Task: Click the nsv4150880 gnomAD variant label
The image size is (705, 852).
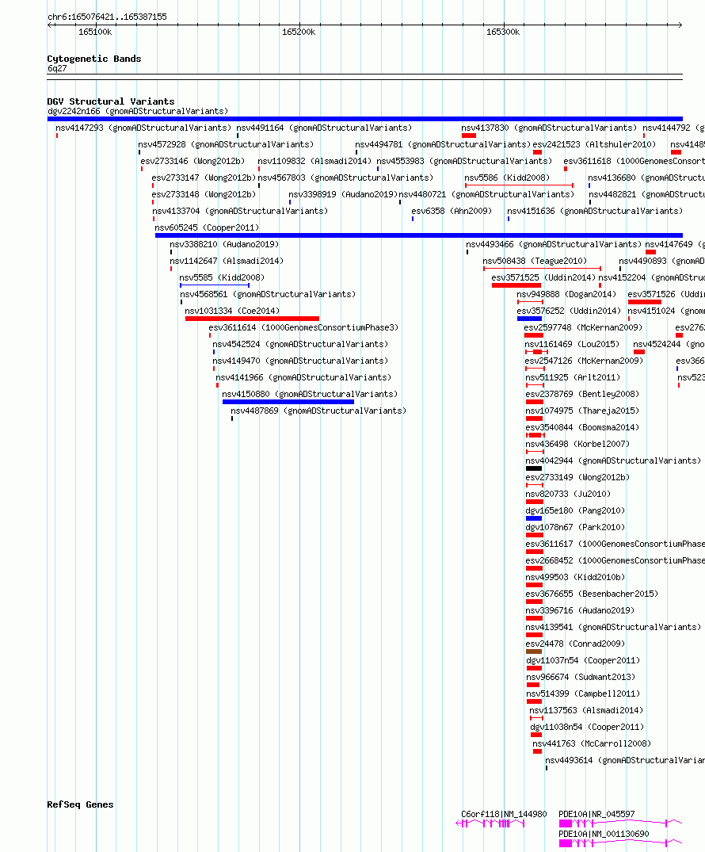Action: (310, 394)
